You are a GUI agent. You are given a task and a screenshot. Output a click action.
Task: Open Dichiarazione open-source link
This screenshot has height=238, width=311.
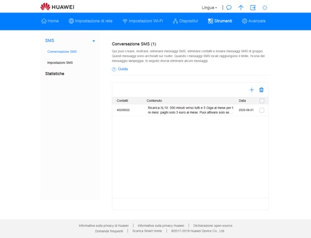tap(213, 226)
